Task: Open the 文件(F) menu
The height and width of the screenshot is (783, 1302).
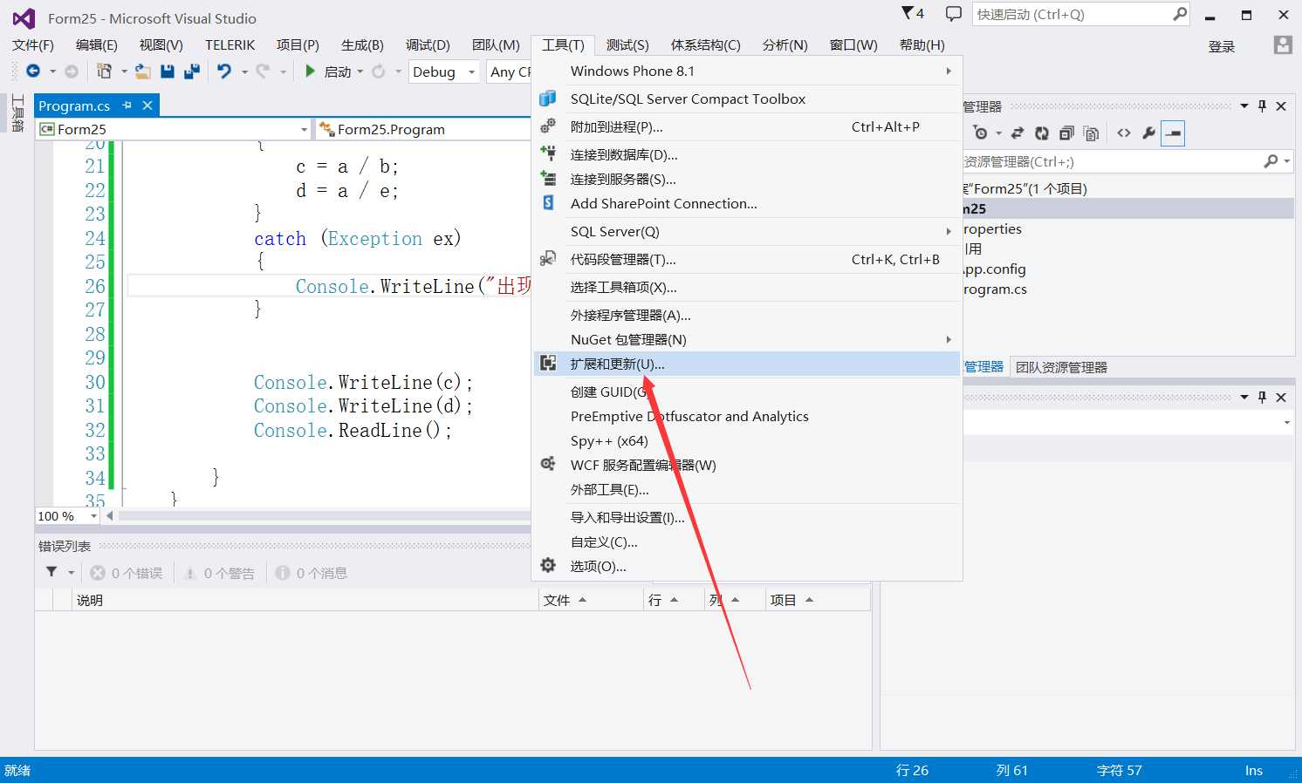Action: tap(33, 45)
